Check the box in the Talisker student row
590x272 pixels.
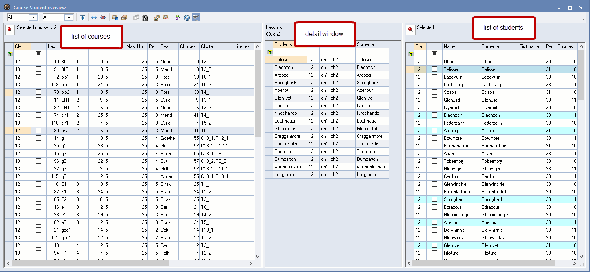pos(434,69)
